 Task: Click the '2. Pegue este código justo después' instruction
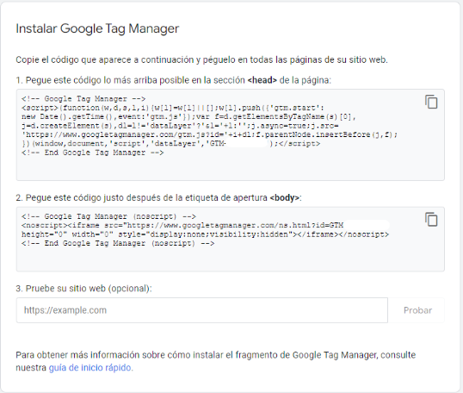[159, 197]
